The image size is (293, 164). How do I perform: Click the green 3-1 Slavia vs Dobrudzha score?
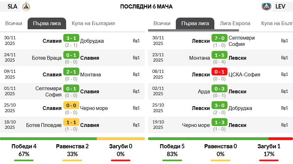pyautogui.click(x=71, y=38)
